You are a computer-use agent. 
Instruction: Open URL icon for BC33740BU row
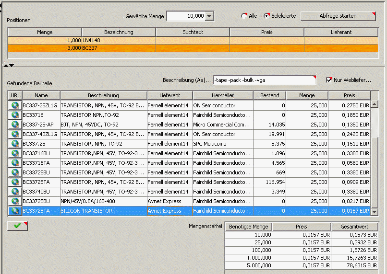click(15, 192)
